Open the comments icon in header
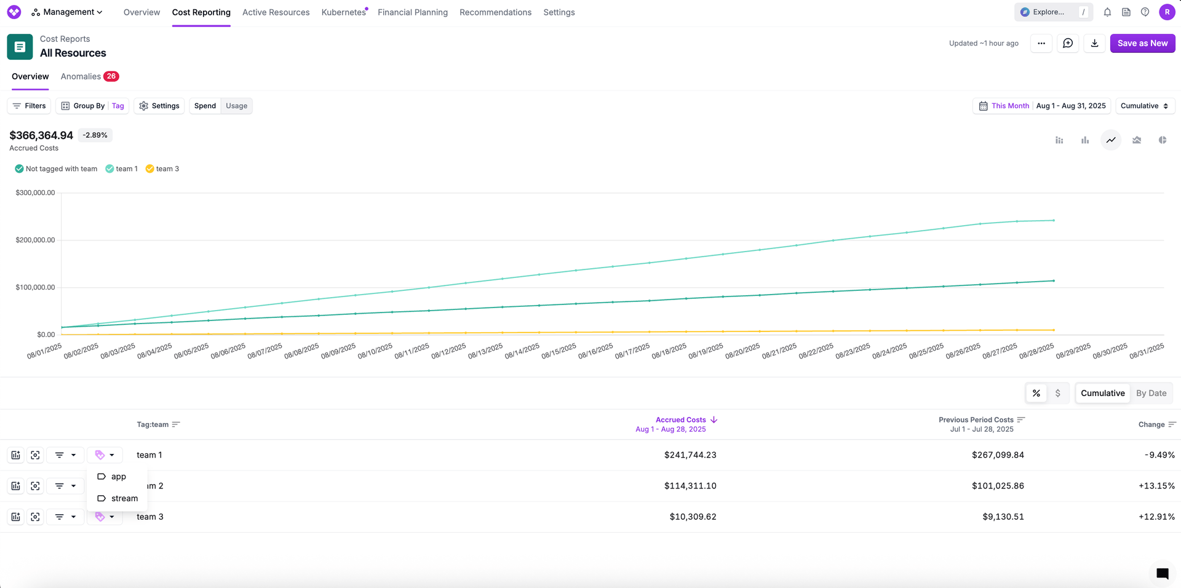Screen dimensions: 1181x588 point(1068,43)
